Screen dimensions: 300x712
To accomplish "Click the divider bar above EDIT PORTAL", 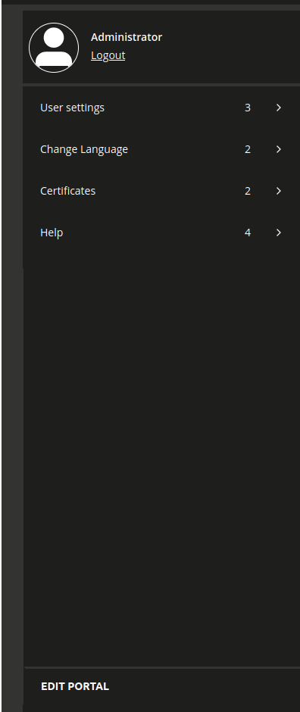I will pos(161,667).
